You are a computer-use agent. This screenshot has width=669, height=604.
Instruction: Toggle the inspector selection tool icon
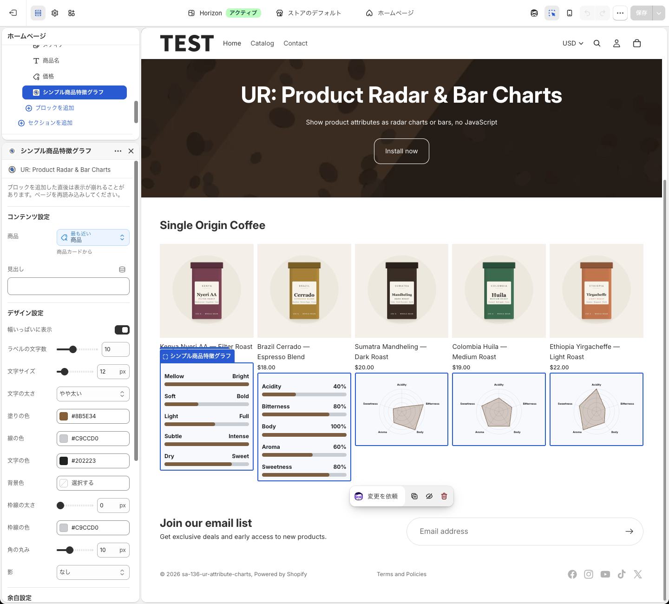coord(552,13)
